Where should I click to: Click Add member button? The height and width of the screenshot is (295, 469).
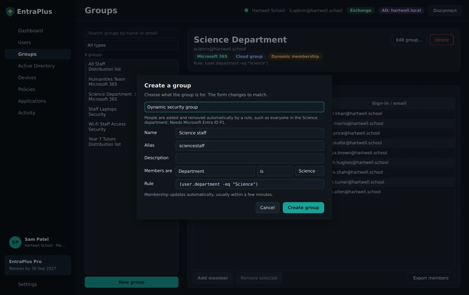tap(213, 278)
